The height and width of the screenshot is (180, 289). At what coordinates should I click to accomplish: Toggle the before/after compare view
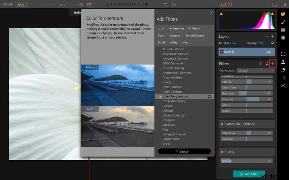coord(90,4)
